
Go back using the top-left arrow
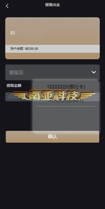[x=7, y=6]
